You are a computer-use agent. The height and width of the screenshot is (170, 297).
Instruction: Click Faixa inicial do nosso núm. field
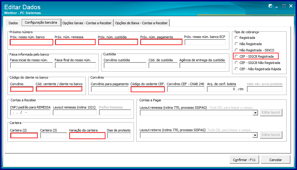pyautogui.click(x=31, y=65)
